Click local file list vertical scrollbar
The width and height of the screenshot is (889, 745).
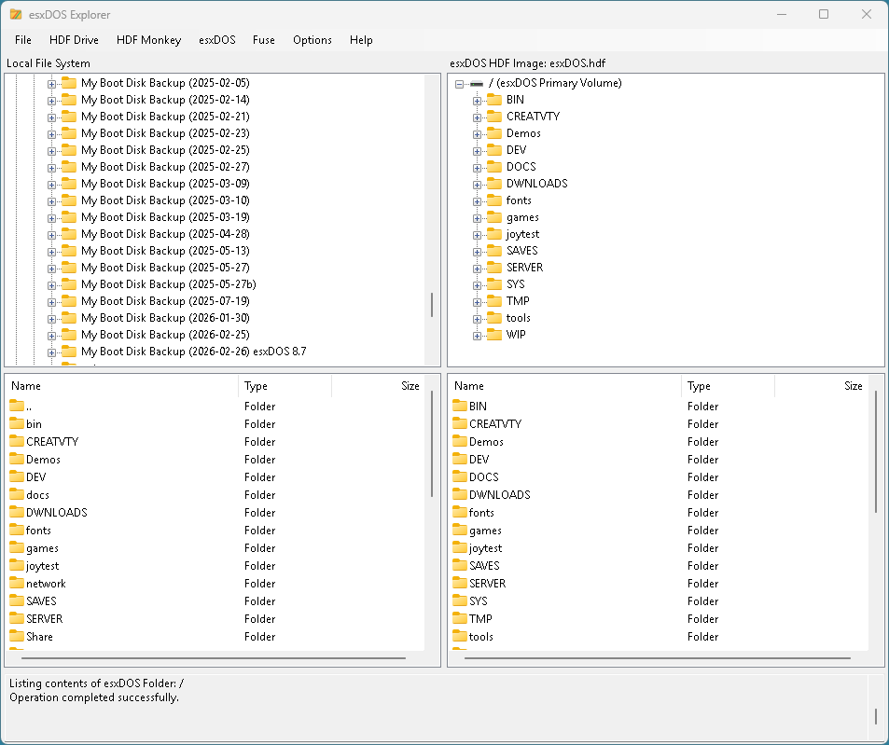tap(432, 444)
